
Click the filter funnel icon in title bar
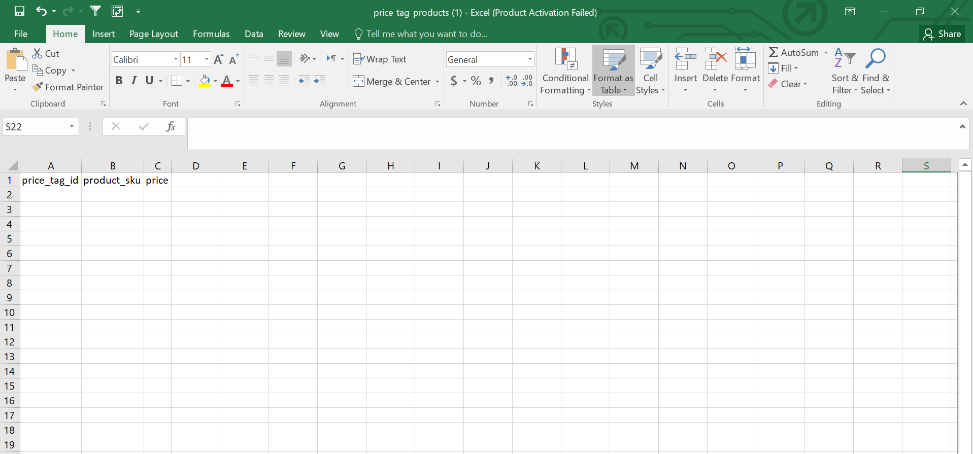(95, 11)
